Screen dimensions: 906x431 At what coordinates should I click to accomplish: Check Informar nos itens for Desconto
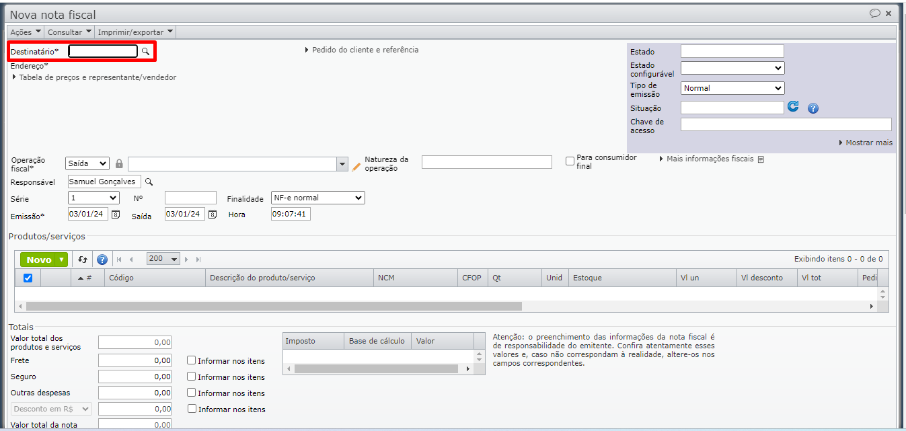pos(192,409)
